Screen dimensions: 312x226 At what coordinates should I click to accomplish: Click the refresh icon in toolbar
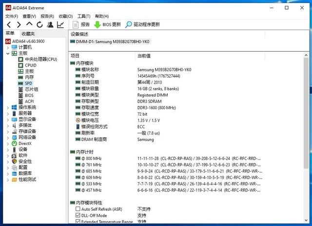point(39,24)
